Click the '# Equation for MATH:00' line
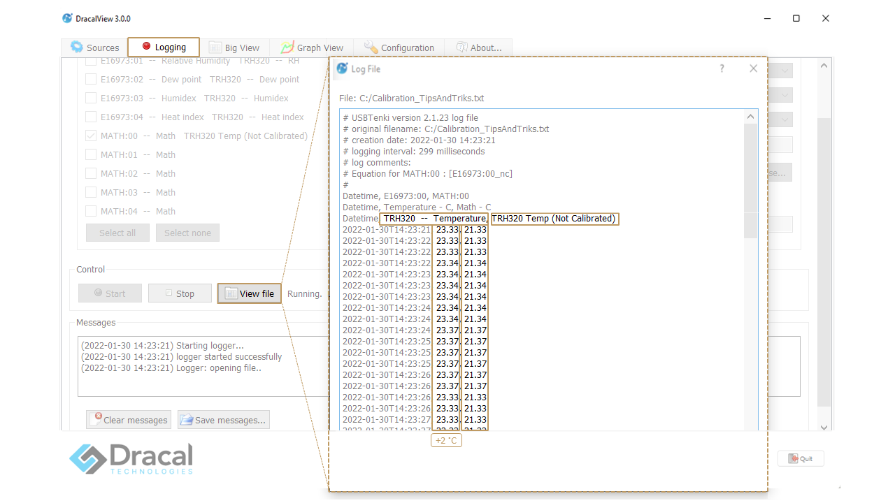This screenshot has height=503, width=895. click(427, 174)
